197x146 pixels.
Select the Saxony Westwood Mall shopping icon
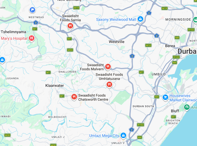click(140, 19)
